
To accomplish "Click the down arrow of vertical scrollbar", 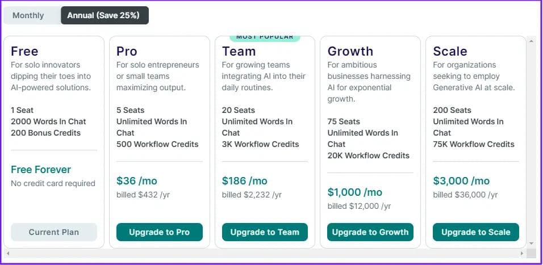I will pos(532,243).
